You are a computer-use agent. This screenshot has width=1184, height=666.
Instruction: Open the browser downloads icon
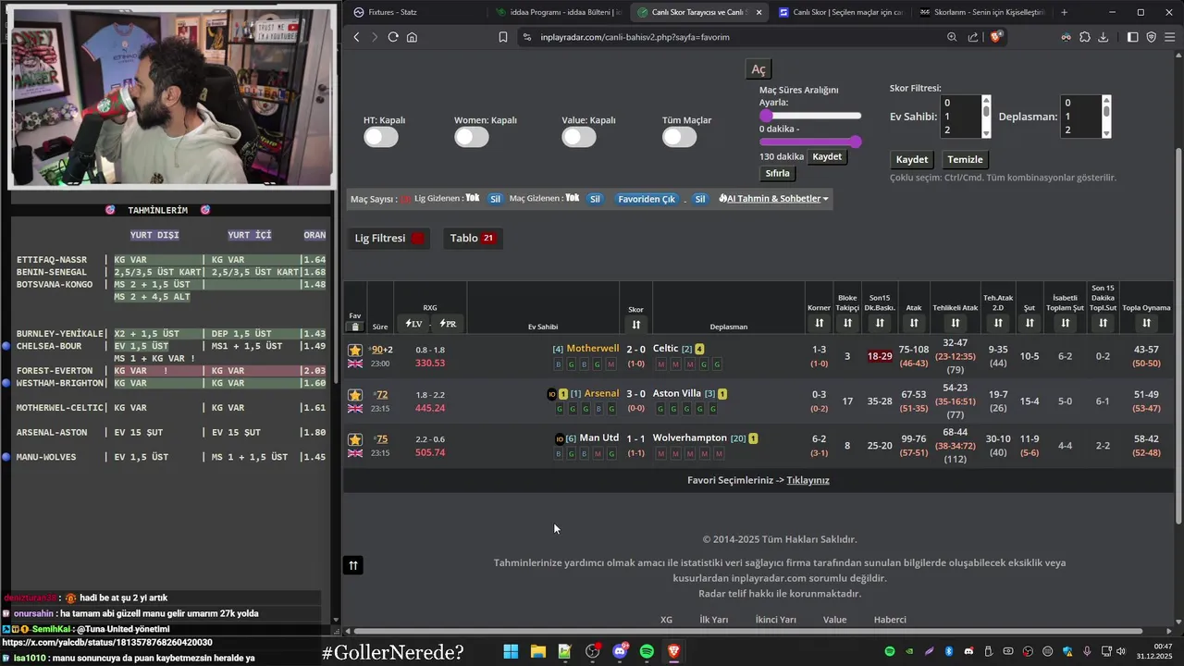coord(1104,37)
